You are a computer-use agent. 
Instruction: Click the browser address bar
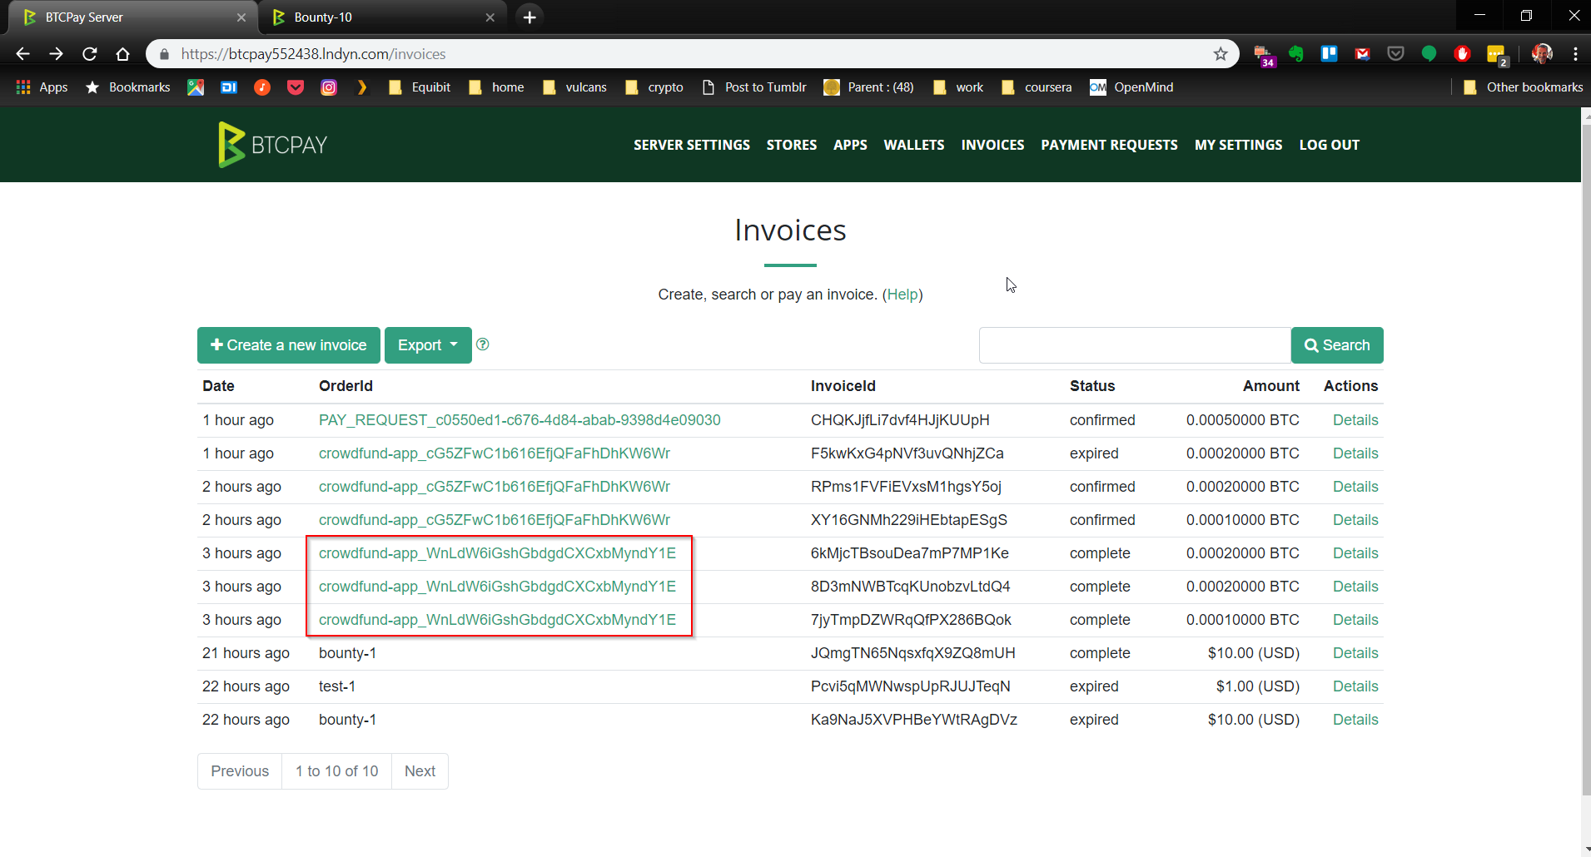pos(691,54)
